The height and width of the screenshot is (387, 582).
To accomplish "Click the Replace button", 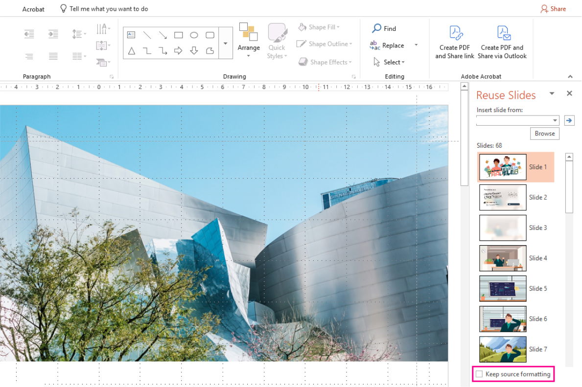I will tap(387, 46).
